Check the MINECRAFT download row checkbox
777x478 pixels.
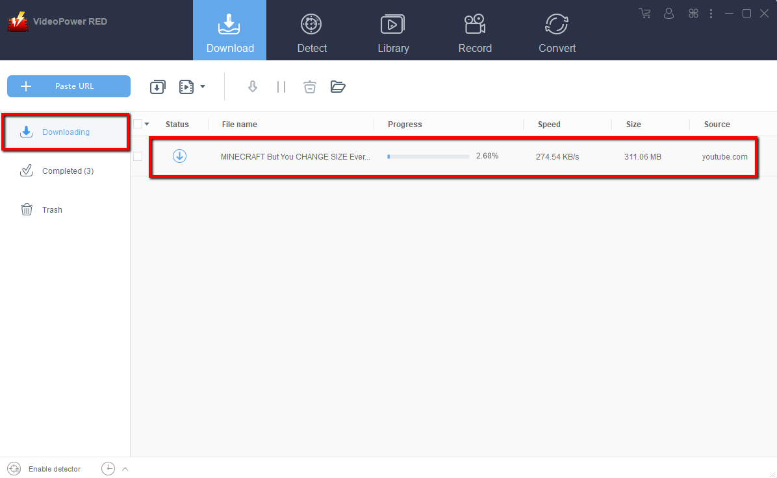click(138, 156)
